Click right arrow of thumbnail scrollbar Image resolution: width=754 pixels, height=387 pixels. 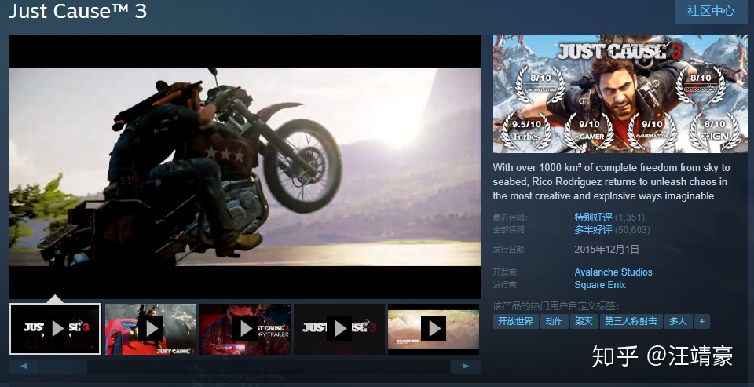pyautogui.click(x=465, y=367)
